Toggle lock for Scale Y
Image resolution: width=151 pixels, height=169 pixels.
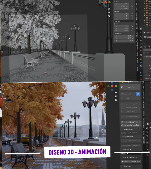132,28
